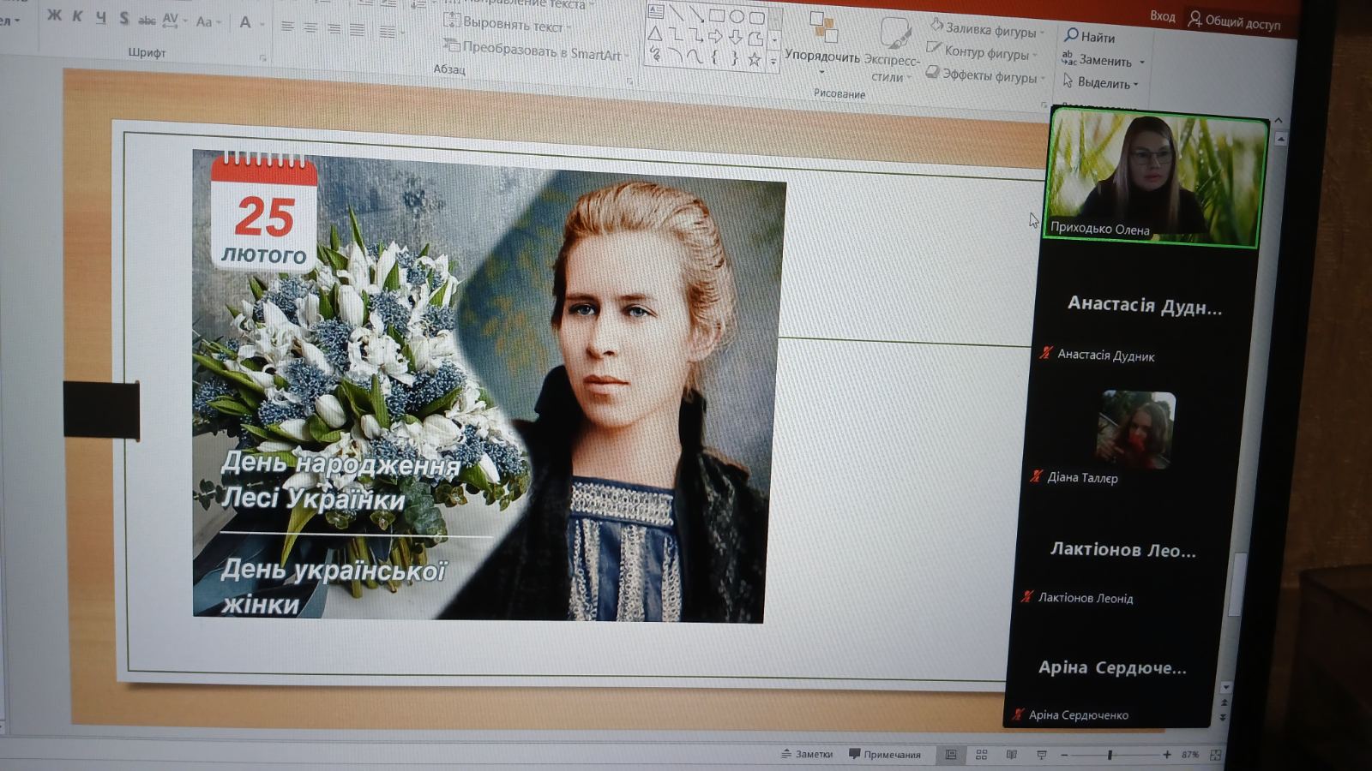
Task: Open Шрифт group dialog launcher
Action: pos(262,57)
